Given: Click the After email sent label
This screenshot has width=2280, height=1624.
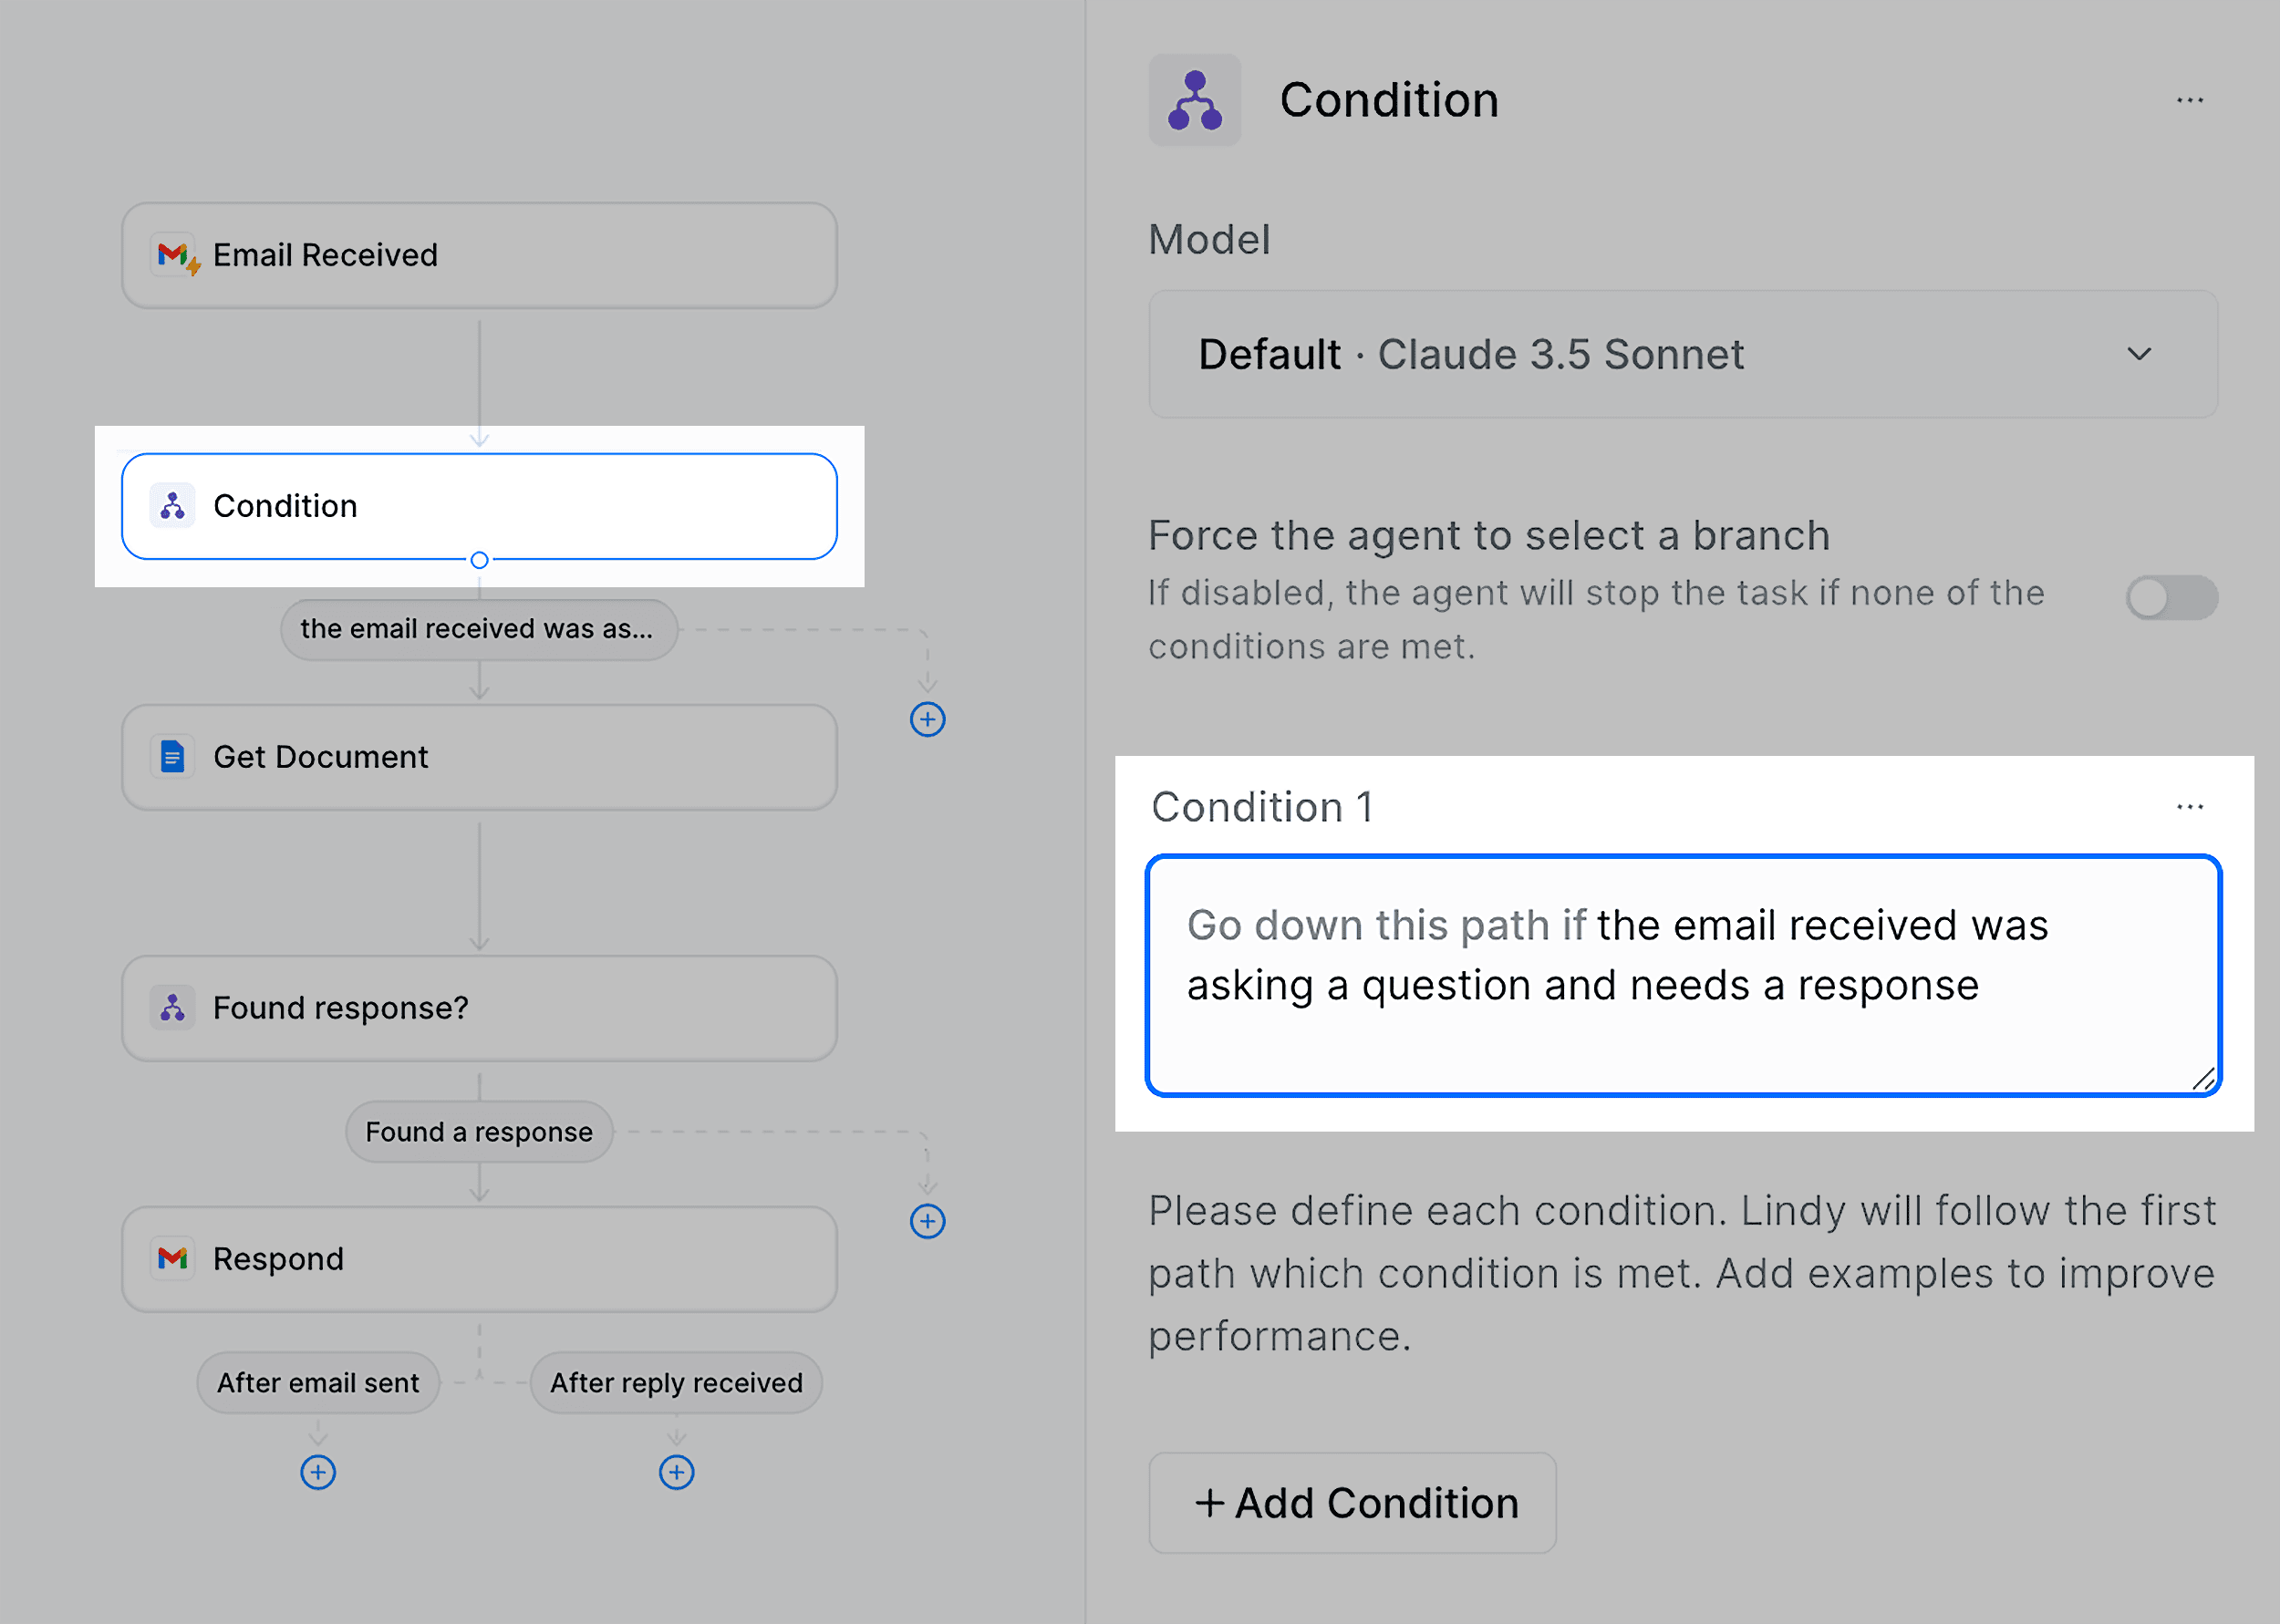Looking at the screenshot, I should [317, 1382].
